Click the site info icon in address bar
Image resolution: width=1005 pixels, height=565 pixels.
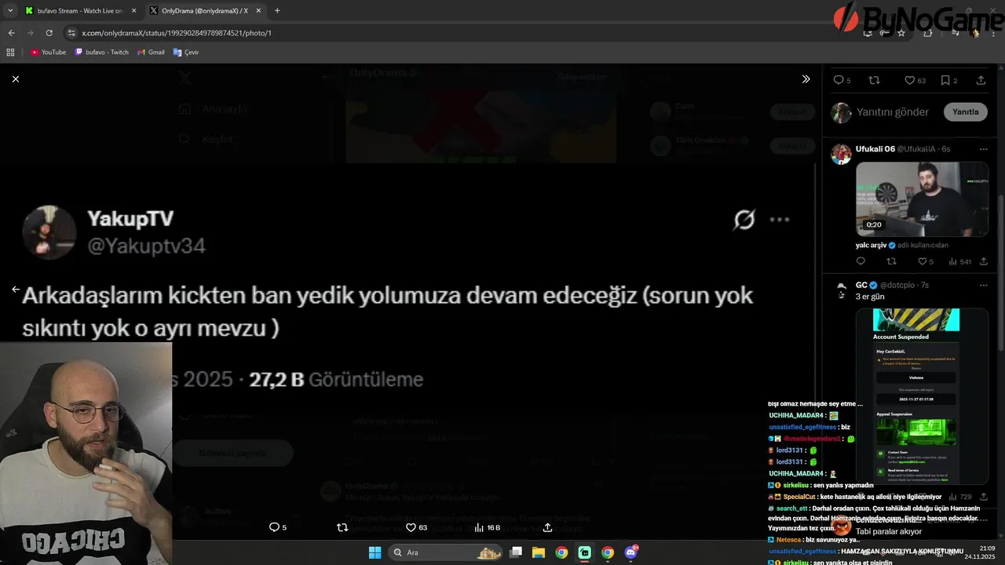click(71, 33)
